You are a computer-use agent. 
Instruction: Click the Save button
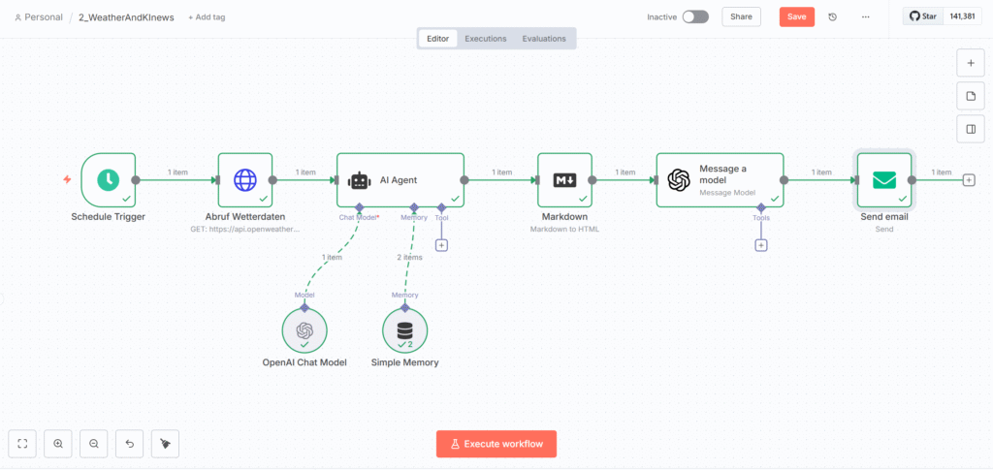[796, 16]
